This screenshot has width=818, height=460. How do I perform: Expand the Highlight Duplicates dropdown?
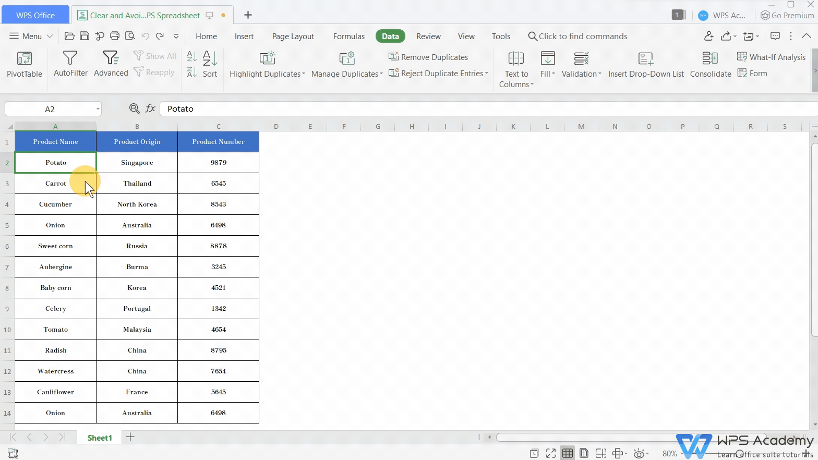point(304,74)
